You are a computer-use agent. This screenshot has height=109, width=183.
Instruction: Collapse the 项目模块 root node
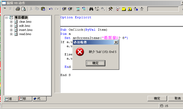tap(6, 18)
